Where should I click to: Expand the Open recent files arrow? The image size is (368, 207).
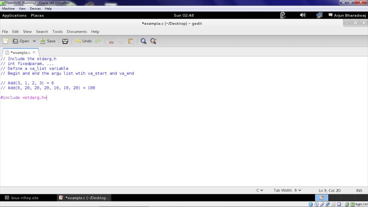coord(34,41)
